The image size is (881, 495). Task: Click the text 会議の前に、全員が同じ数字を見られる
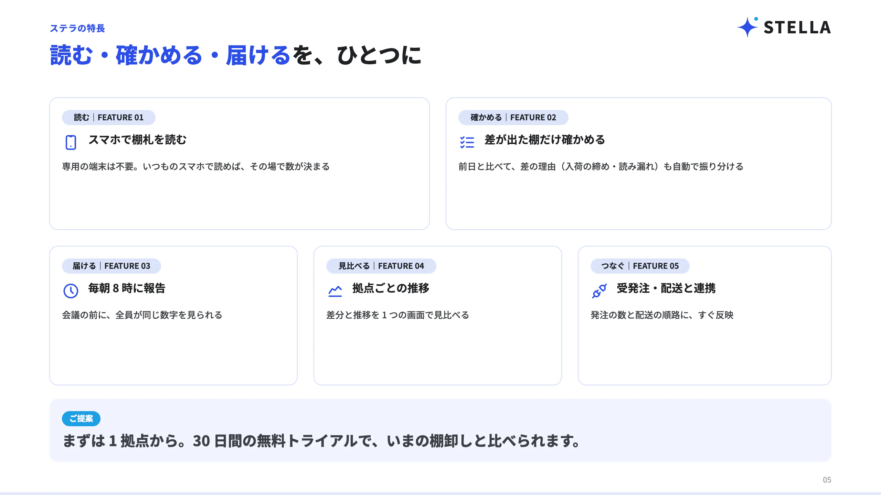pos(142,315)
